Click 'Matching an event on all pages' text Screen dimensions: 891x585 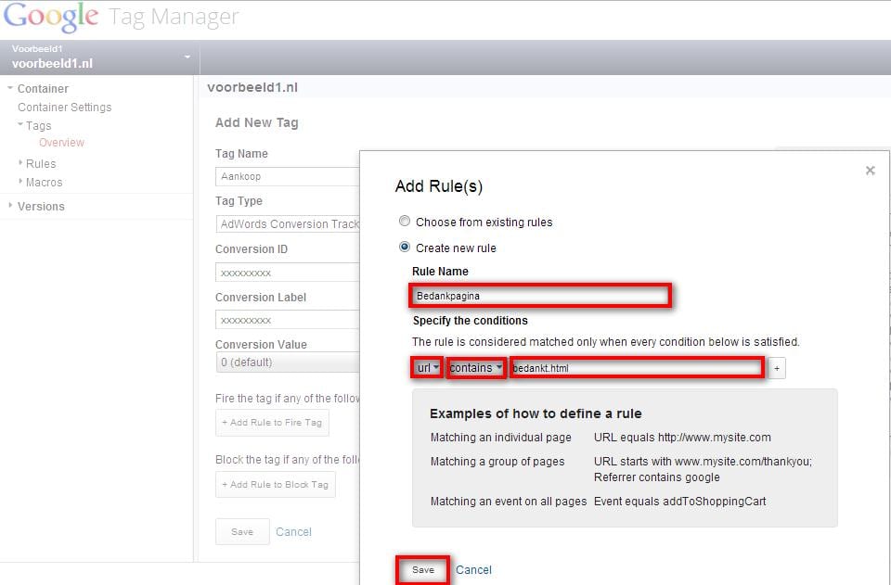coord(509,501)
